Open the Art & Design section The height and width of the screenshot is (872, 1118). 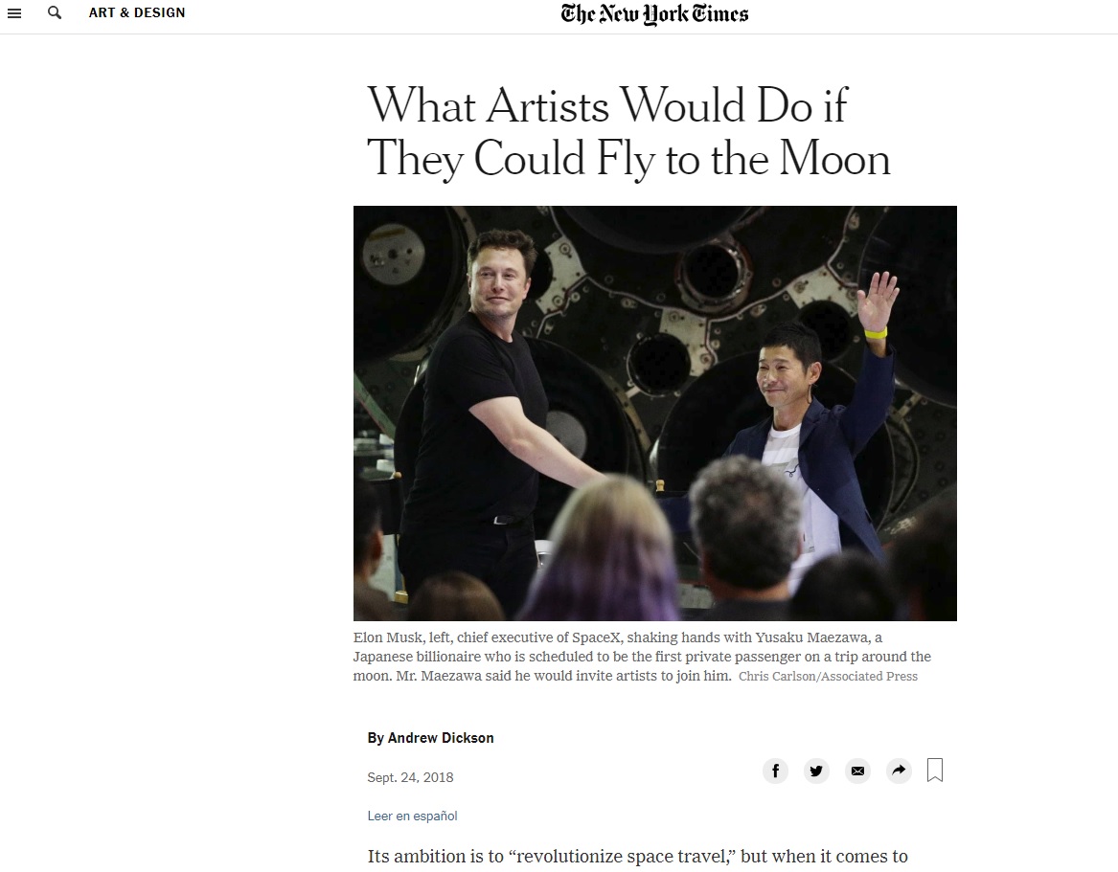point(137,13)
